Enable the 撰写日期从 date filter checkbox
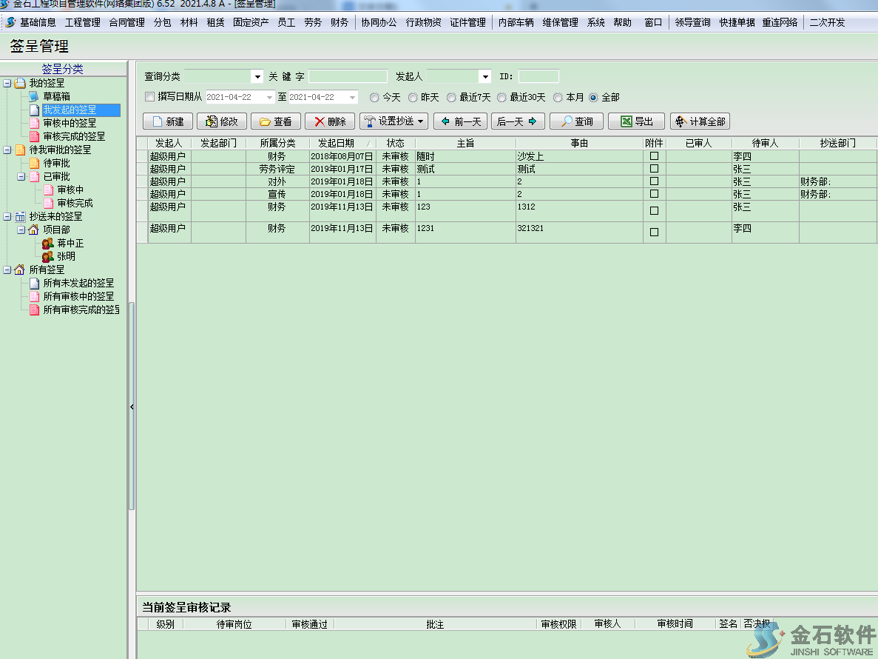Screen dimensions: 878x659 click(x=150, y=97)
